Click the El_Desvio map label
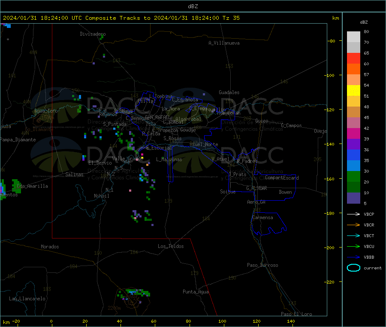Screen dimensions: 386x327 (x=100, y=163)
